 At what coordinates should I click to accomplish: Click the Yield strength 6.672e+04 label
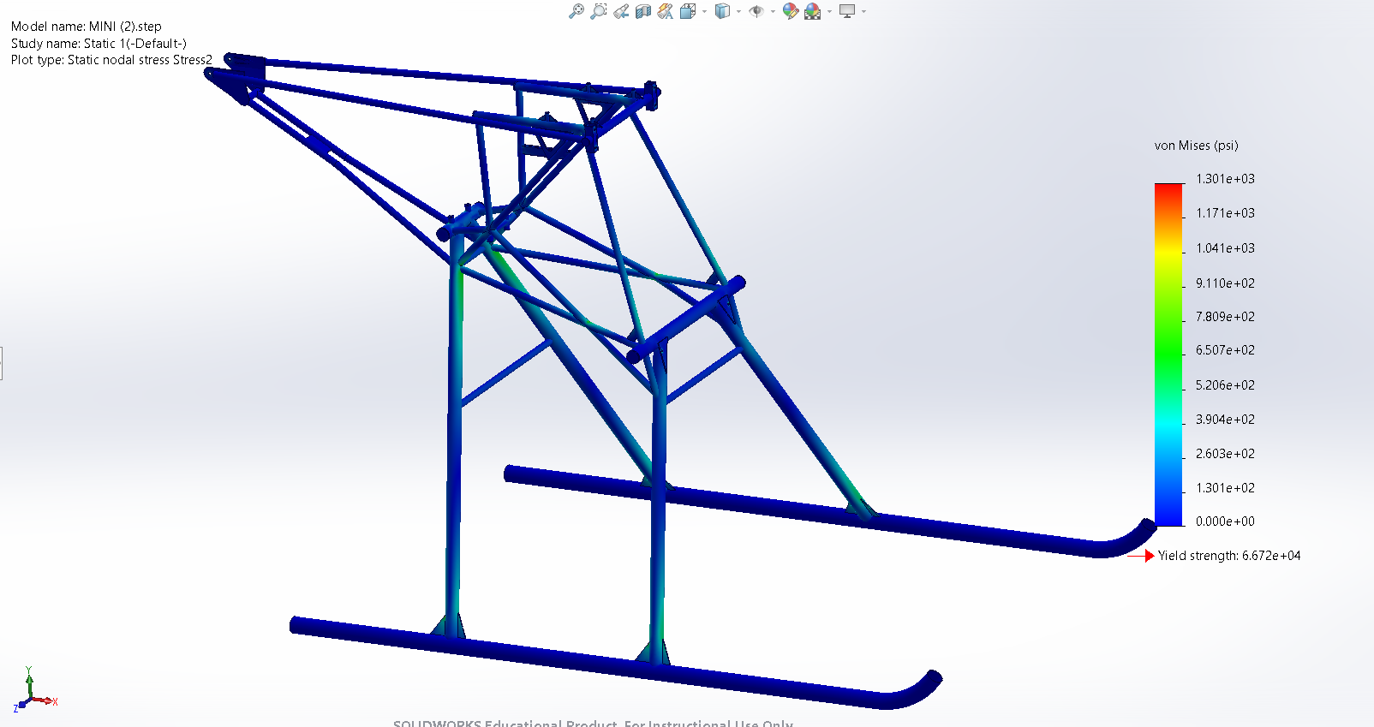click(x=1229, y=556)
